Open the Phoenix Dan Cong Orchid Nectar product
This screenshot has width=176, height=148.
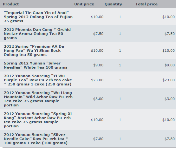(x=37, y=34)
